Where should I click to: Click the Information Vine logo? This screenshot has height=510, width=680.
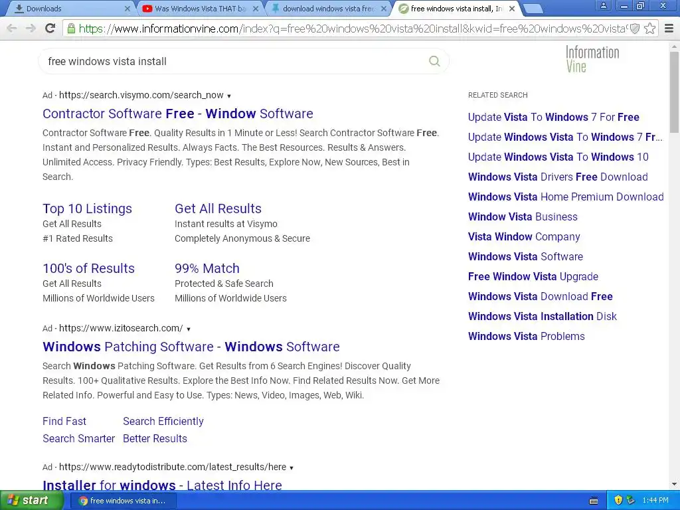coord(592,59)
